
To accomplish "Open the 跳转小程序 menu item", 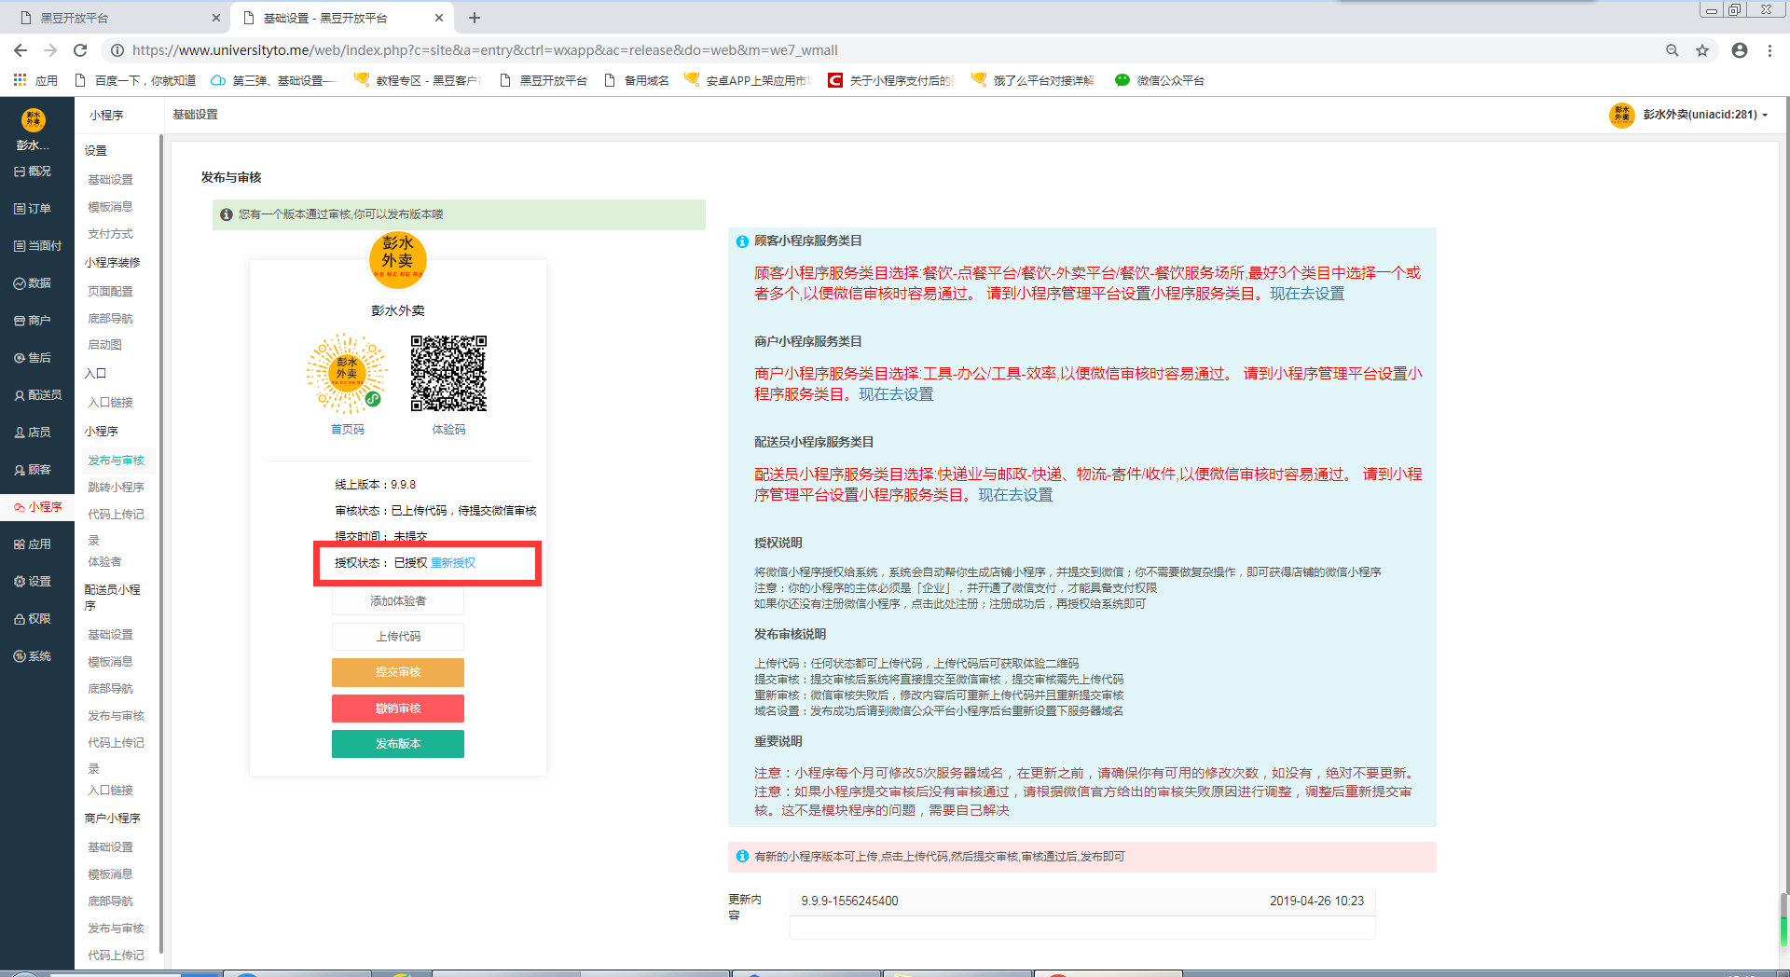I will click(x=116, y=488).
